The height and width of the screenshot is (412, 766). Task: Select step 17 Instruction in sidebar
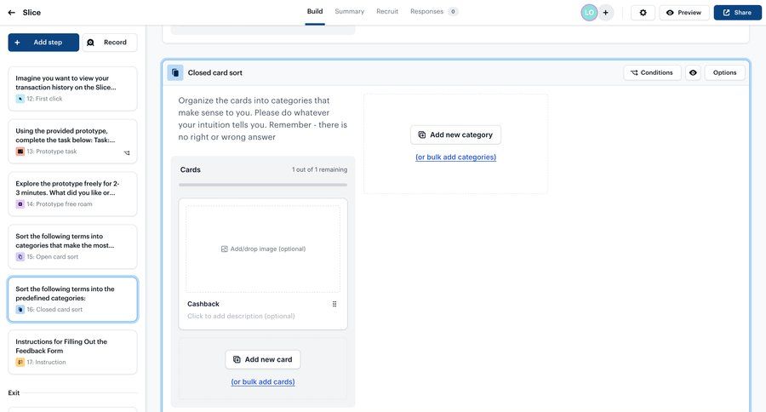(x=73, y=352)
